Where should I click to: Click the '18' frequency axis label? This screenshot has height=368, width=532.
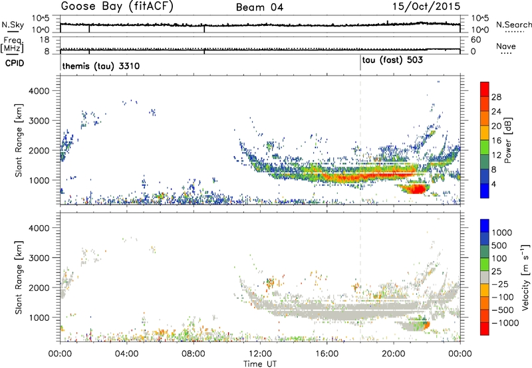point(45,40)
